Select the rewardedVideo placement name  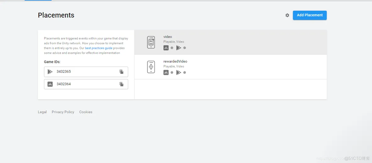[175, 62]
